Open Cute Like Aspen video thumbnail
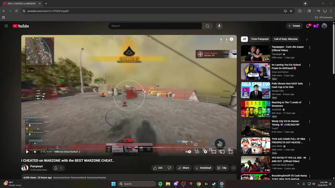 coord(255,54)
